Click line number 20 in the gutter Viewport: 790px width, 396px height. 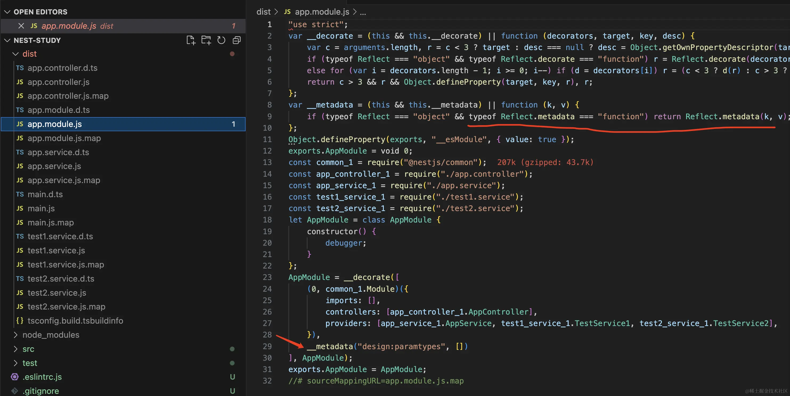pos(267,243)
